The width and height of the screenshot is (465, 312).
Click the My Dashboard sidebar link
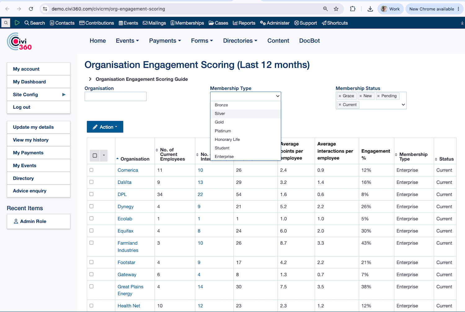[39, 82]
